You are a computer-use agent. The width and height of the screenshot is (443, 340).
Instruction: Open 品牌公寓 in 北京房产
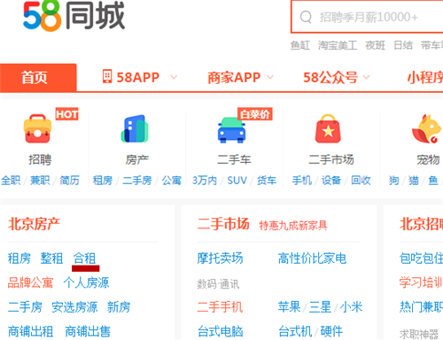click(30, 282)
